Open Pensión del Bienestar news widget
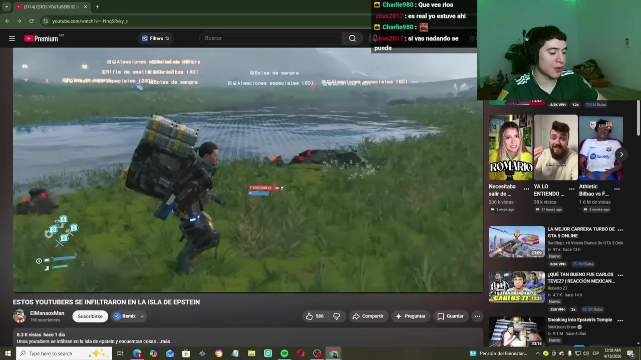The width and height of the screenshot is (641, 360). pos(499,353)
